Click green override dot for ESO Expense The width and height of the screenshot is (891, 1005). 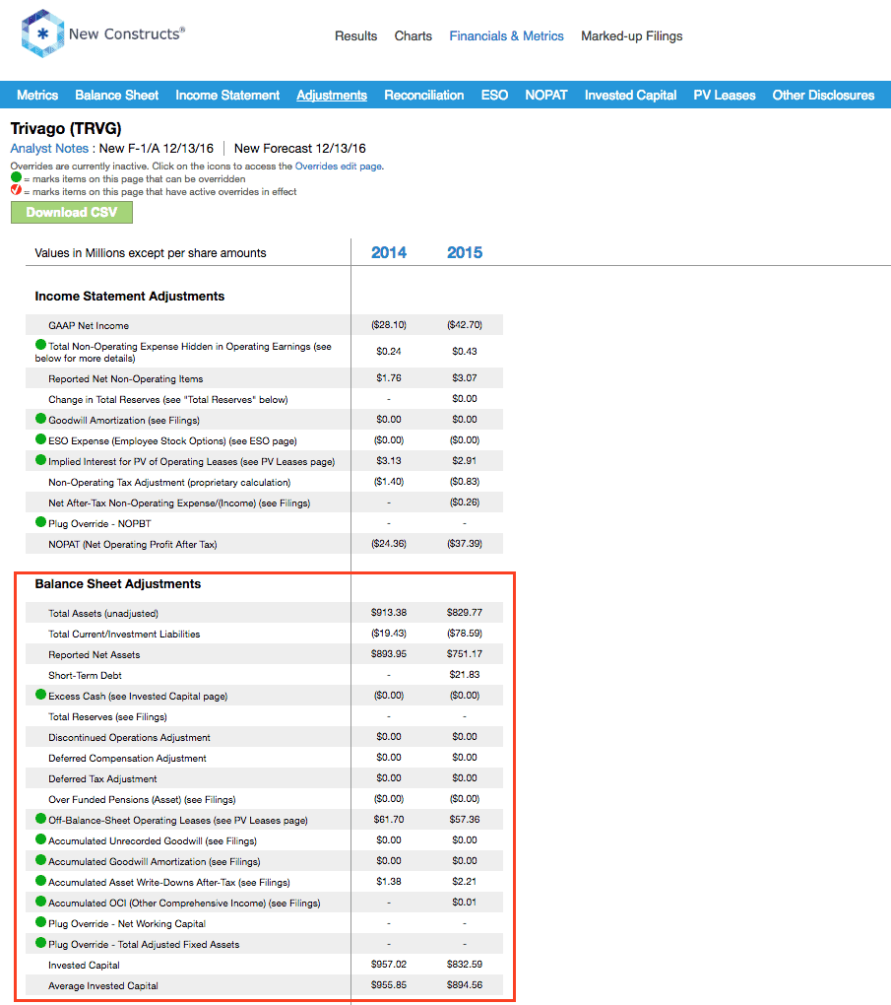(41, 439)
